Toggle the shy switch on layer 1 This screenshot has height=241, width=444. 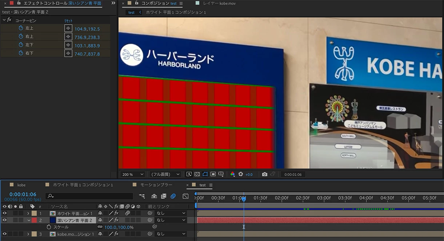pos(100,213)
